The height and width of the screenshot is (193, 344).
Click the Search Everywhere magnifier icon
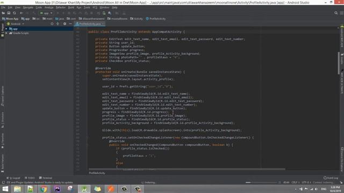point(336,13)
